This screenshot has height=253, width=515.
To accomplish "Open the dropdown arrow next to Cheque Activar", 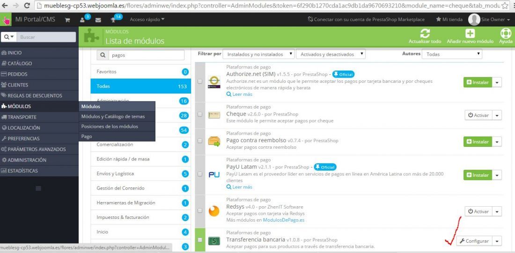I will [x=497, y=115].
